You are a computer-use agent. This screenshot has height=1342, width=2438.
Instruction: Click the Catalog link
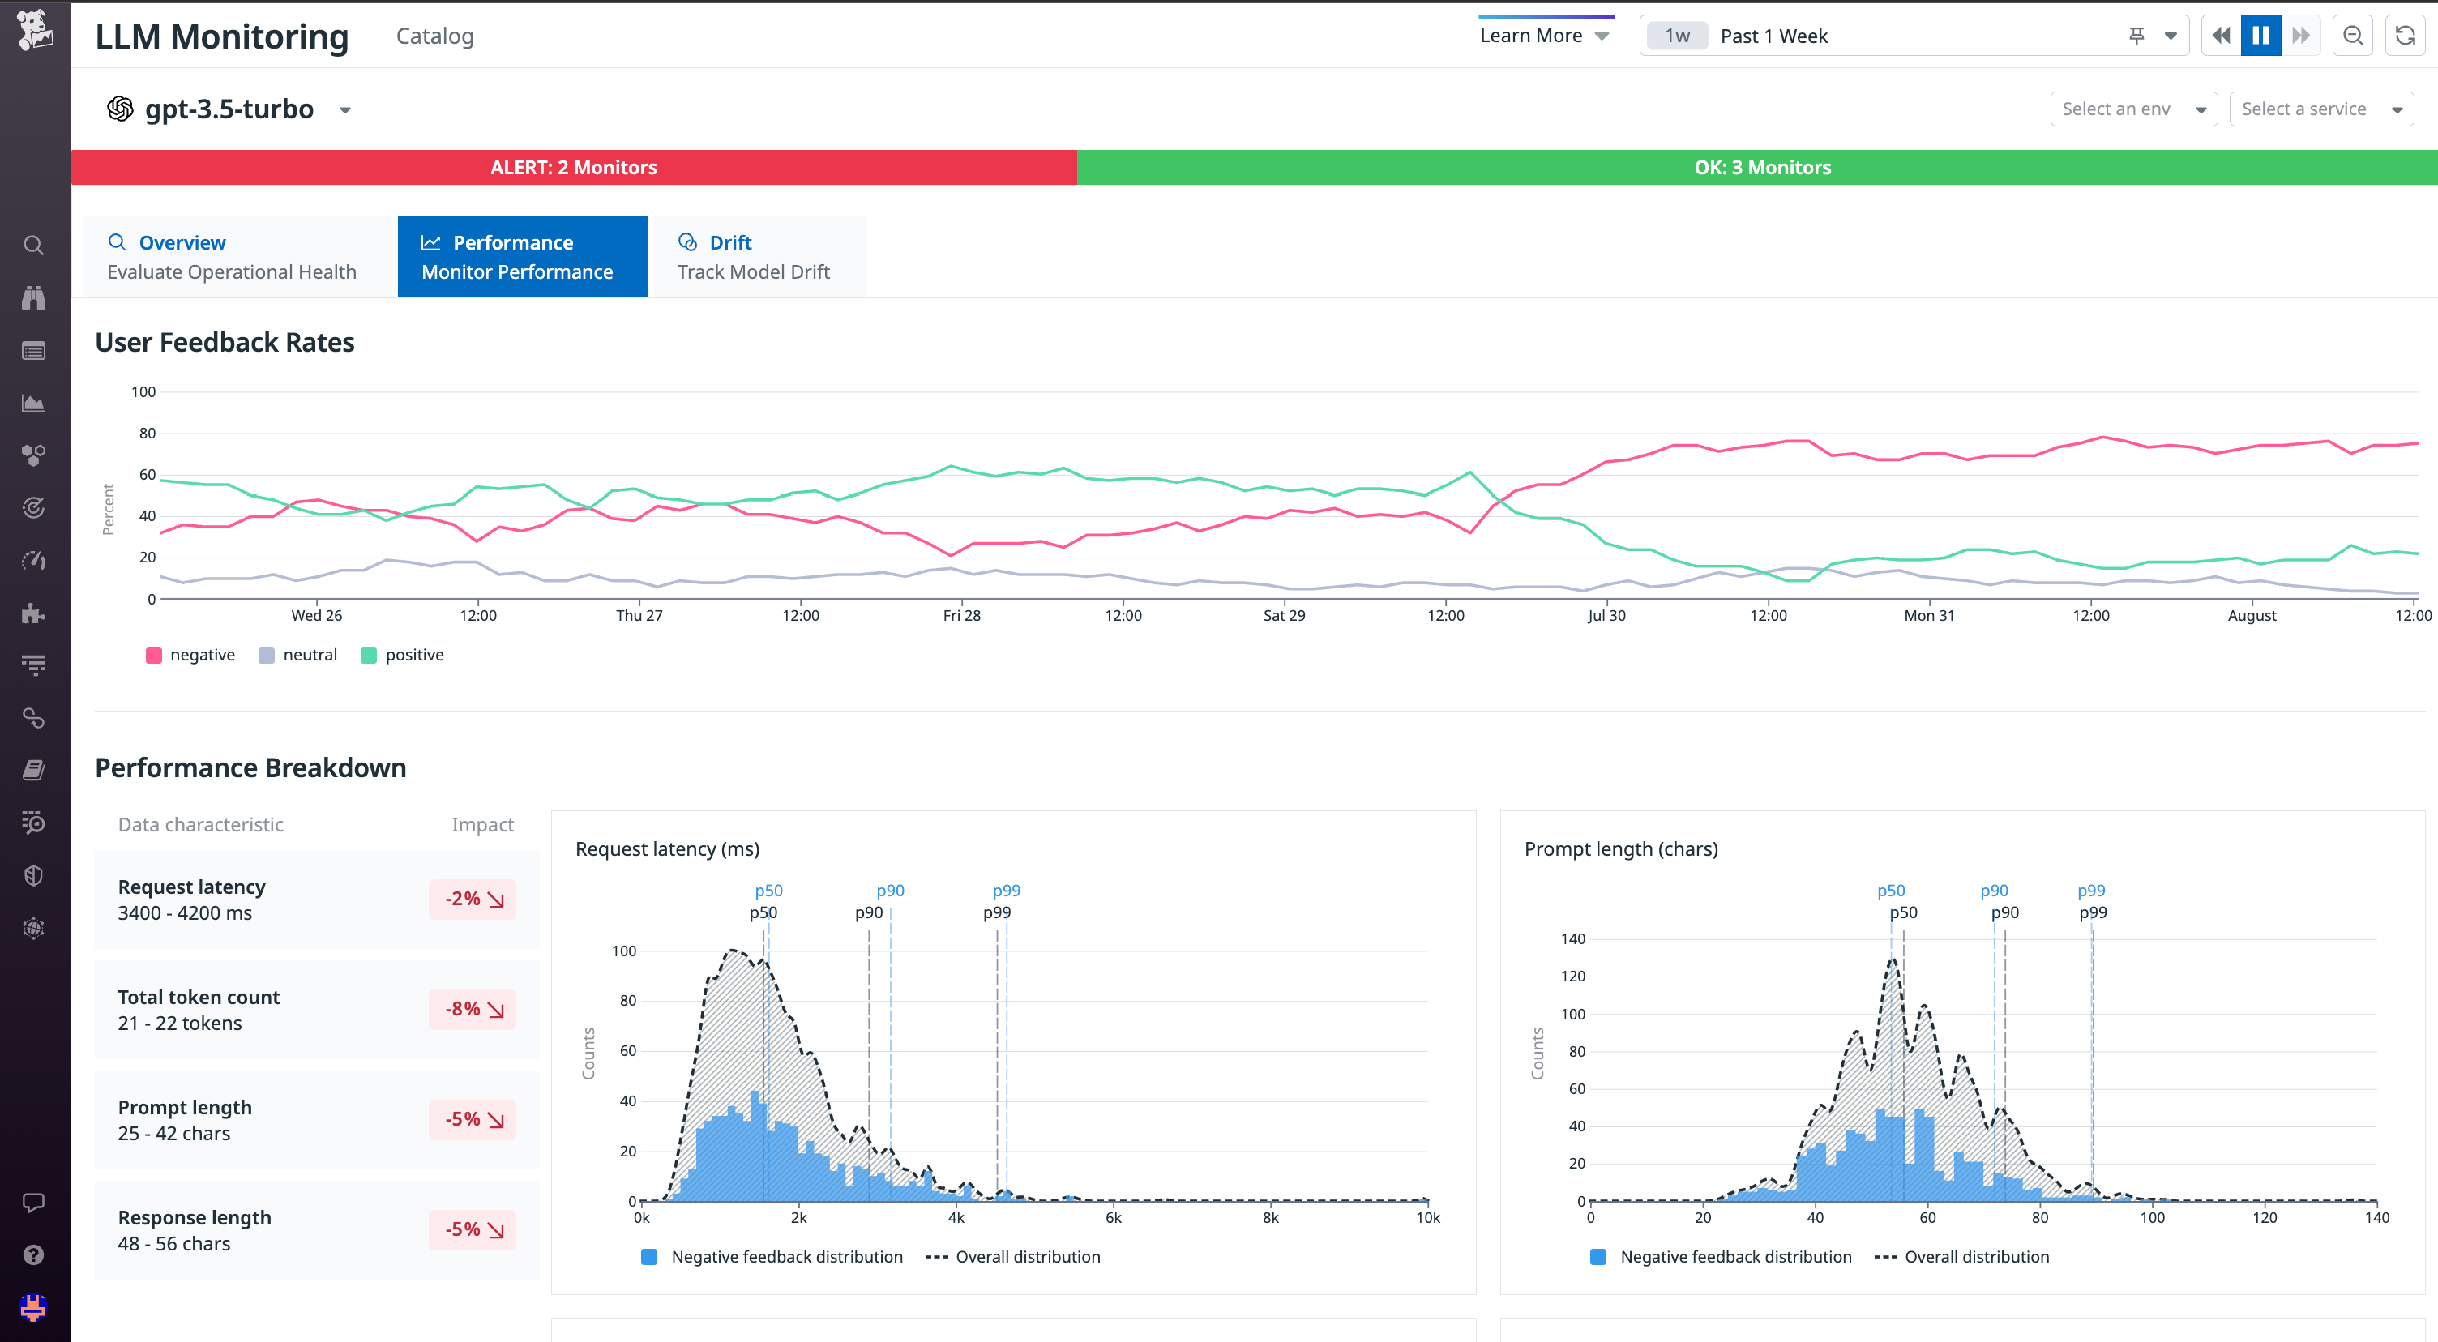tap(434, 36)
